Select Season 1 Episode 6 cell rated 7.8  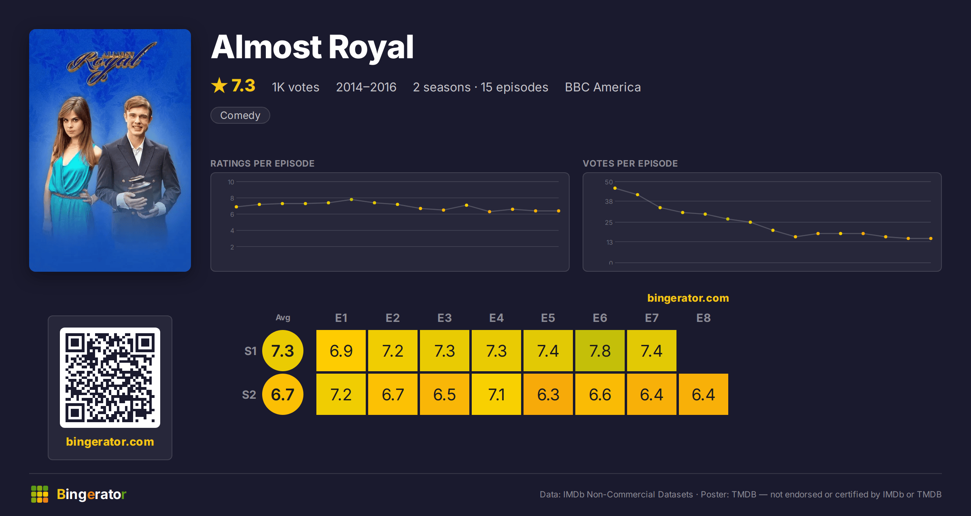[600, 351]
